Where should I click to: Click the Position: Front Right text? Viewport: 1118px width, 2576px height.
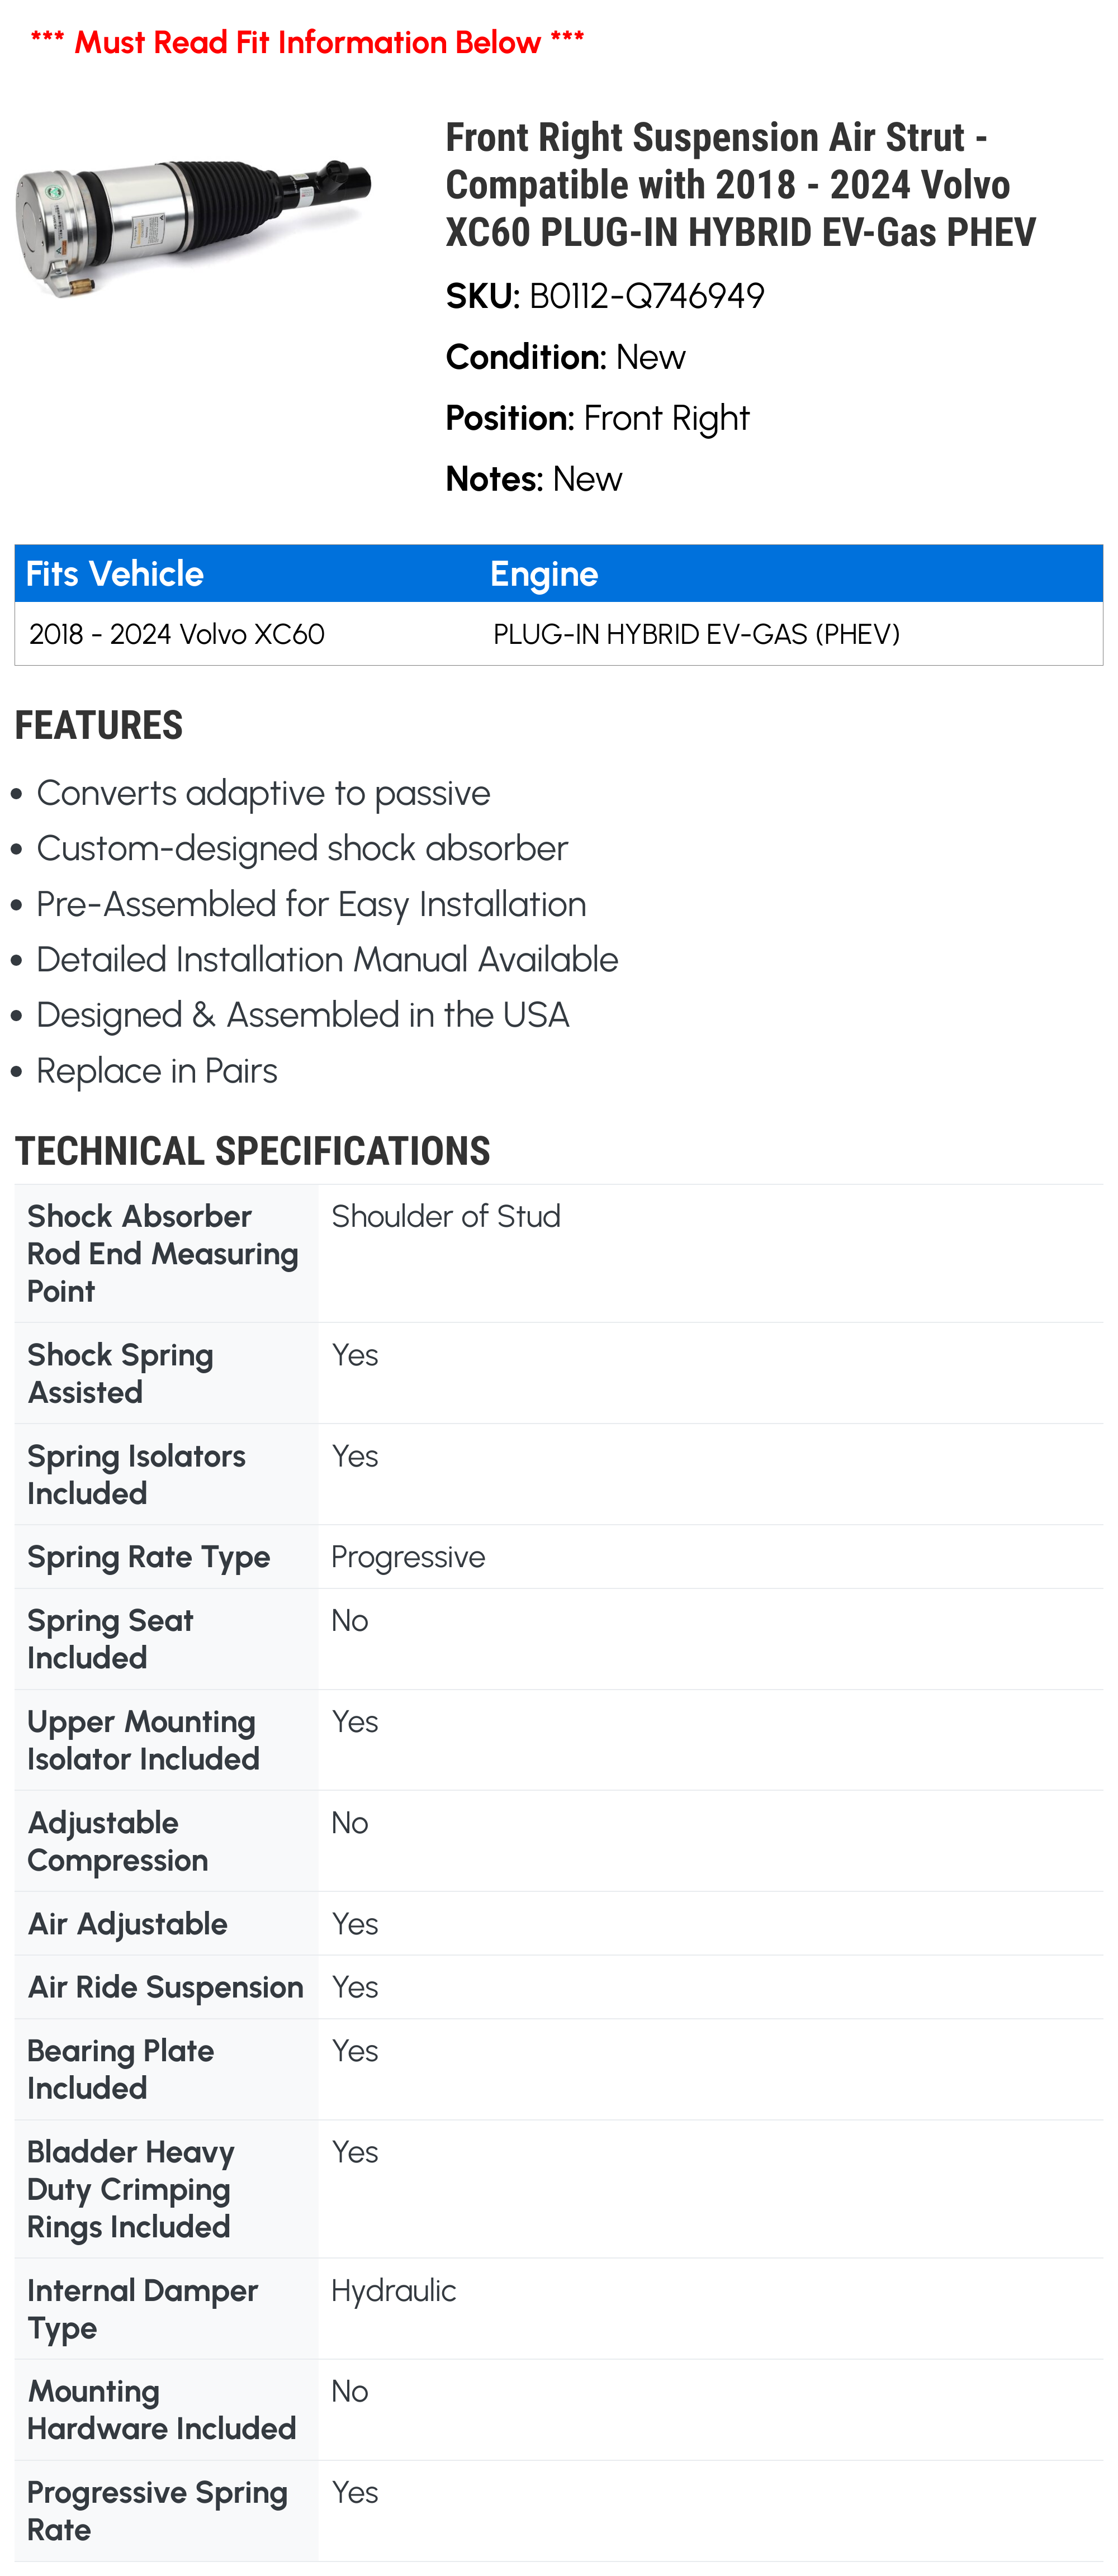(597, 418)
